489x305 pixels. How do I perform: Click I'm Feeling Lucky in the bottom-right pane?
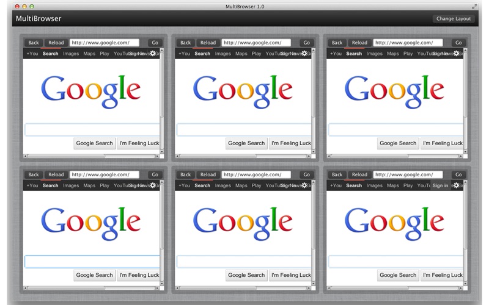pos(442,275)
